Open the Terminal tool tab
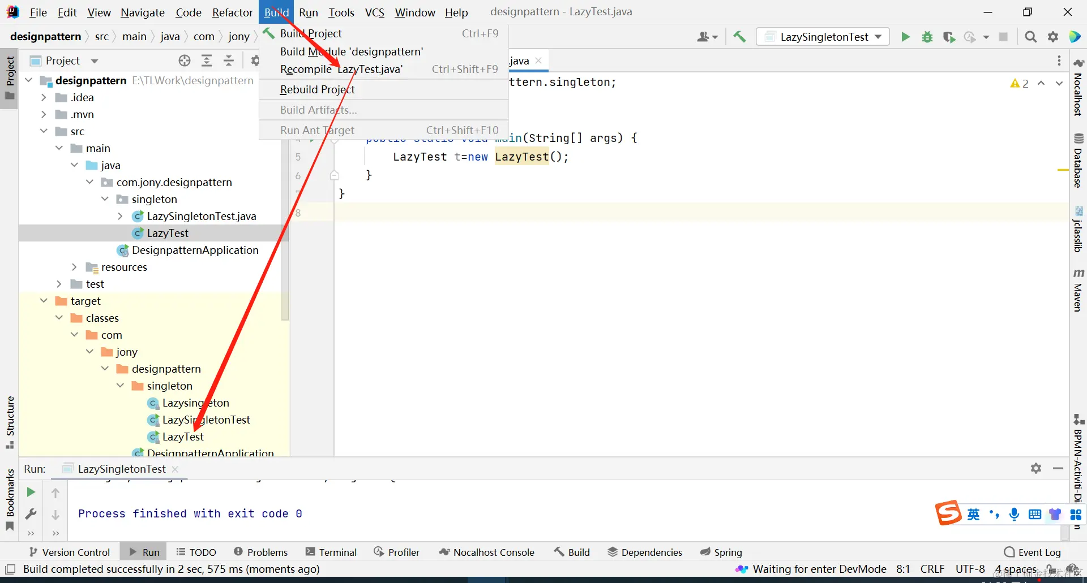The image size is (1087, 583). (x=331, y=552)
